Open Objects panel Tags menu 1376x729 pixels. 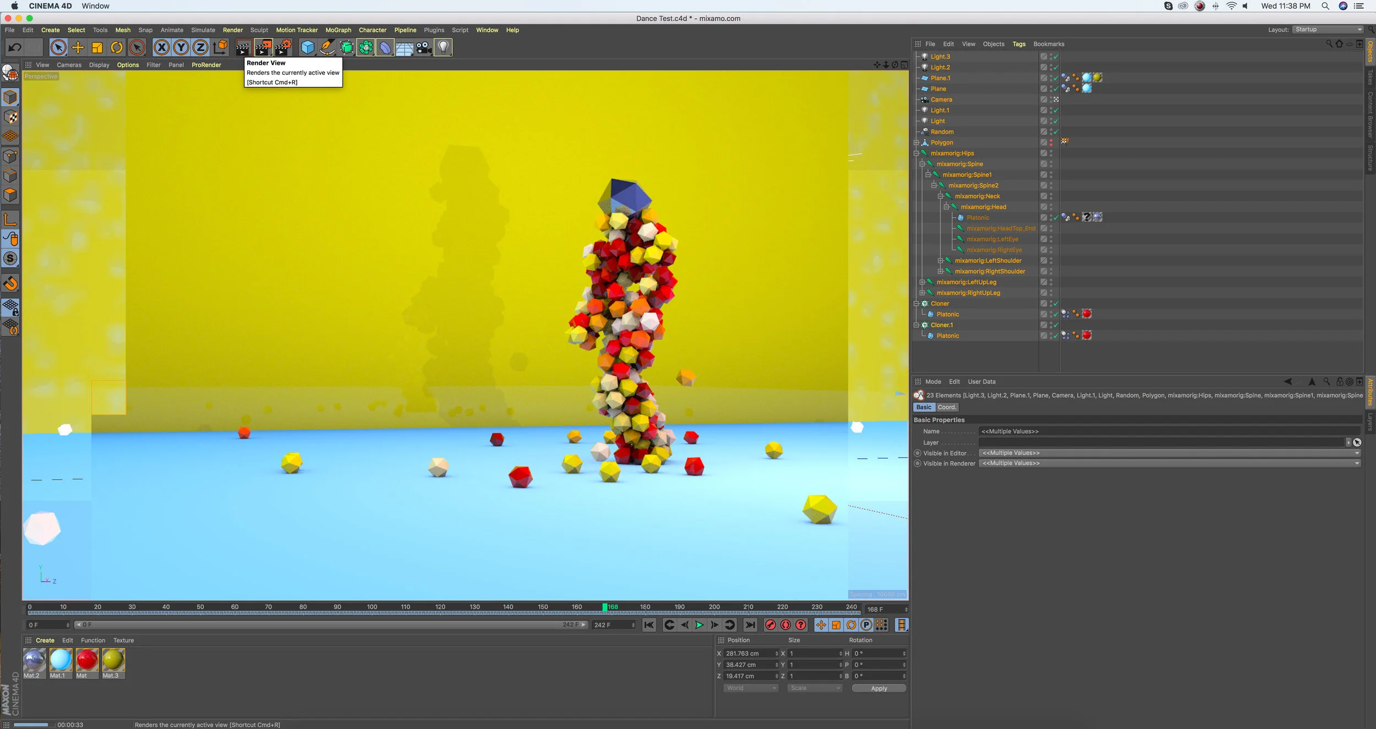[x=1019, y=44]
